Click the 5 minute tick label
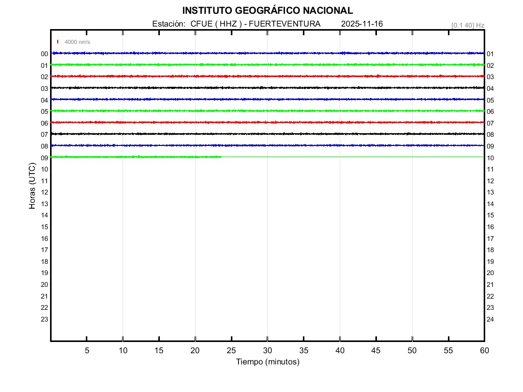Image resolution: width=523 pixels, height=392 pixels. click(x=87, y=351)
